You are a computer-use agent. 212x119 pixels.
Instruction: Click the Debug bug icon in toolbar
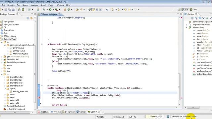point(44,10)
